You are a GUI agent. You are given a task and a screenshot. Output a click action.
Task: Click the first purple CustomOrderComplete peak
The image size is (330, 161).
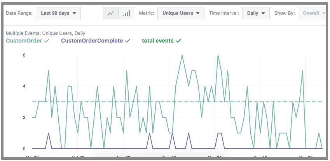pyautogui.click(x=49, y=134)
